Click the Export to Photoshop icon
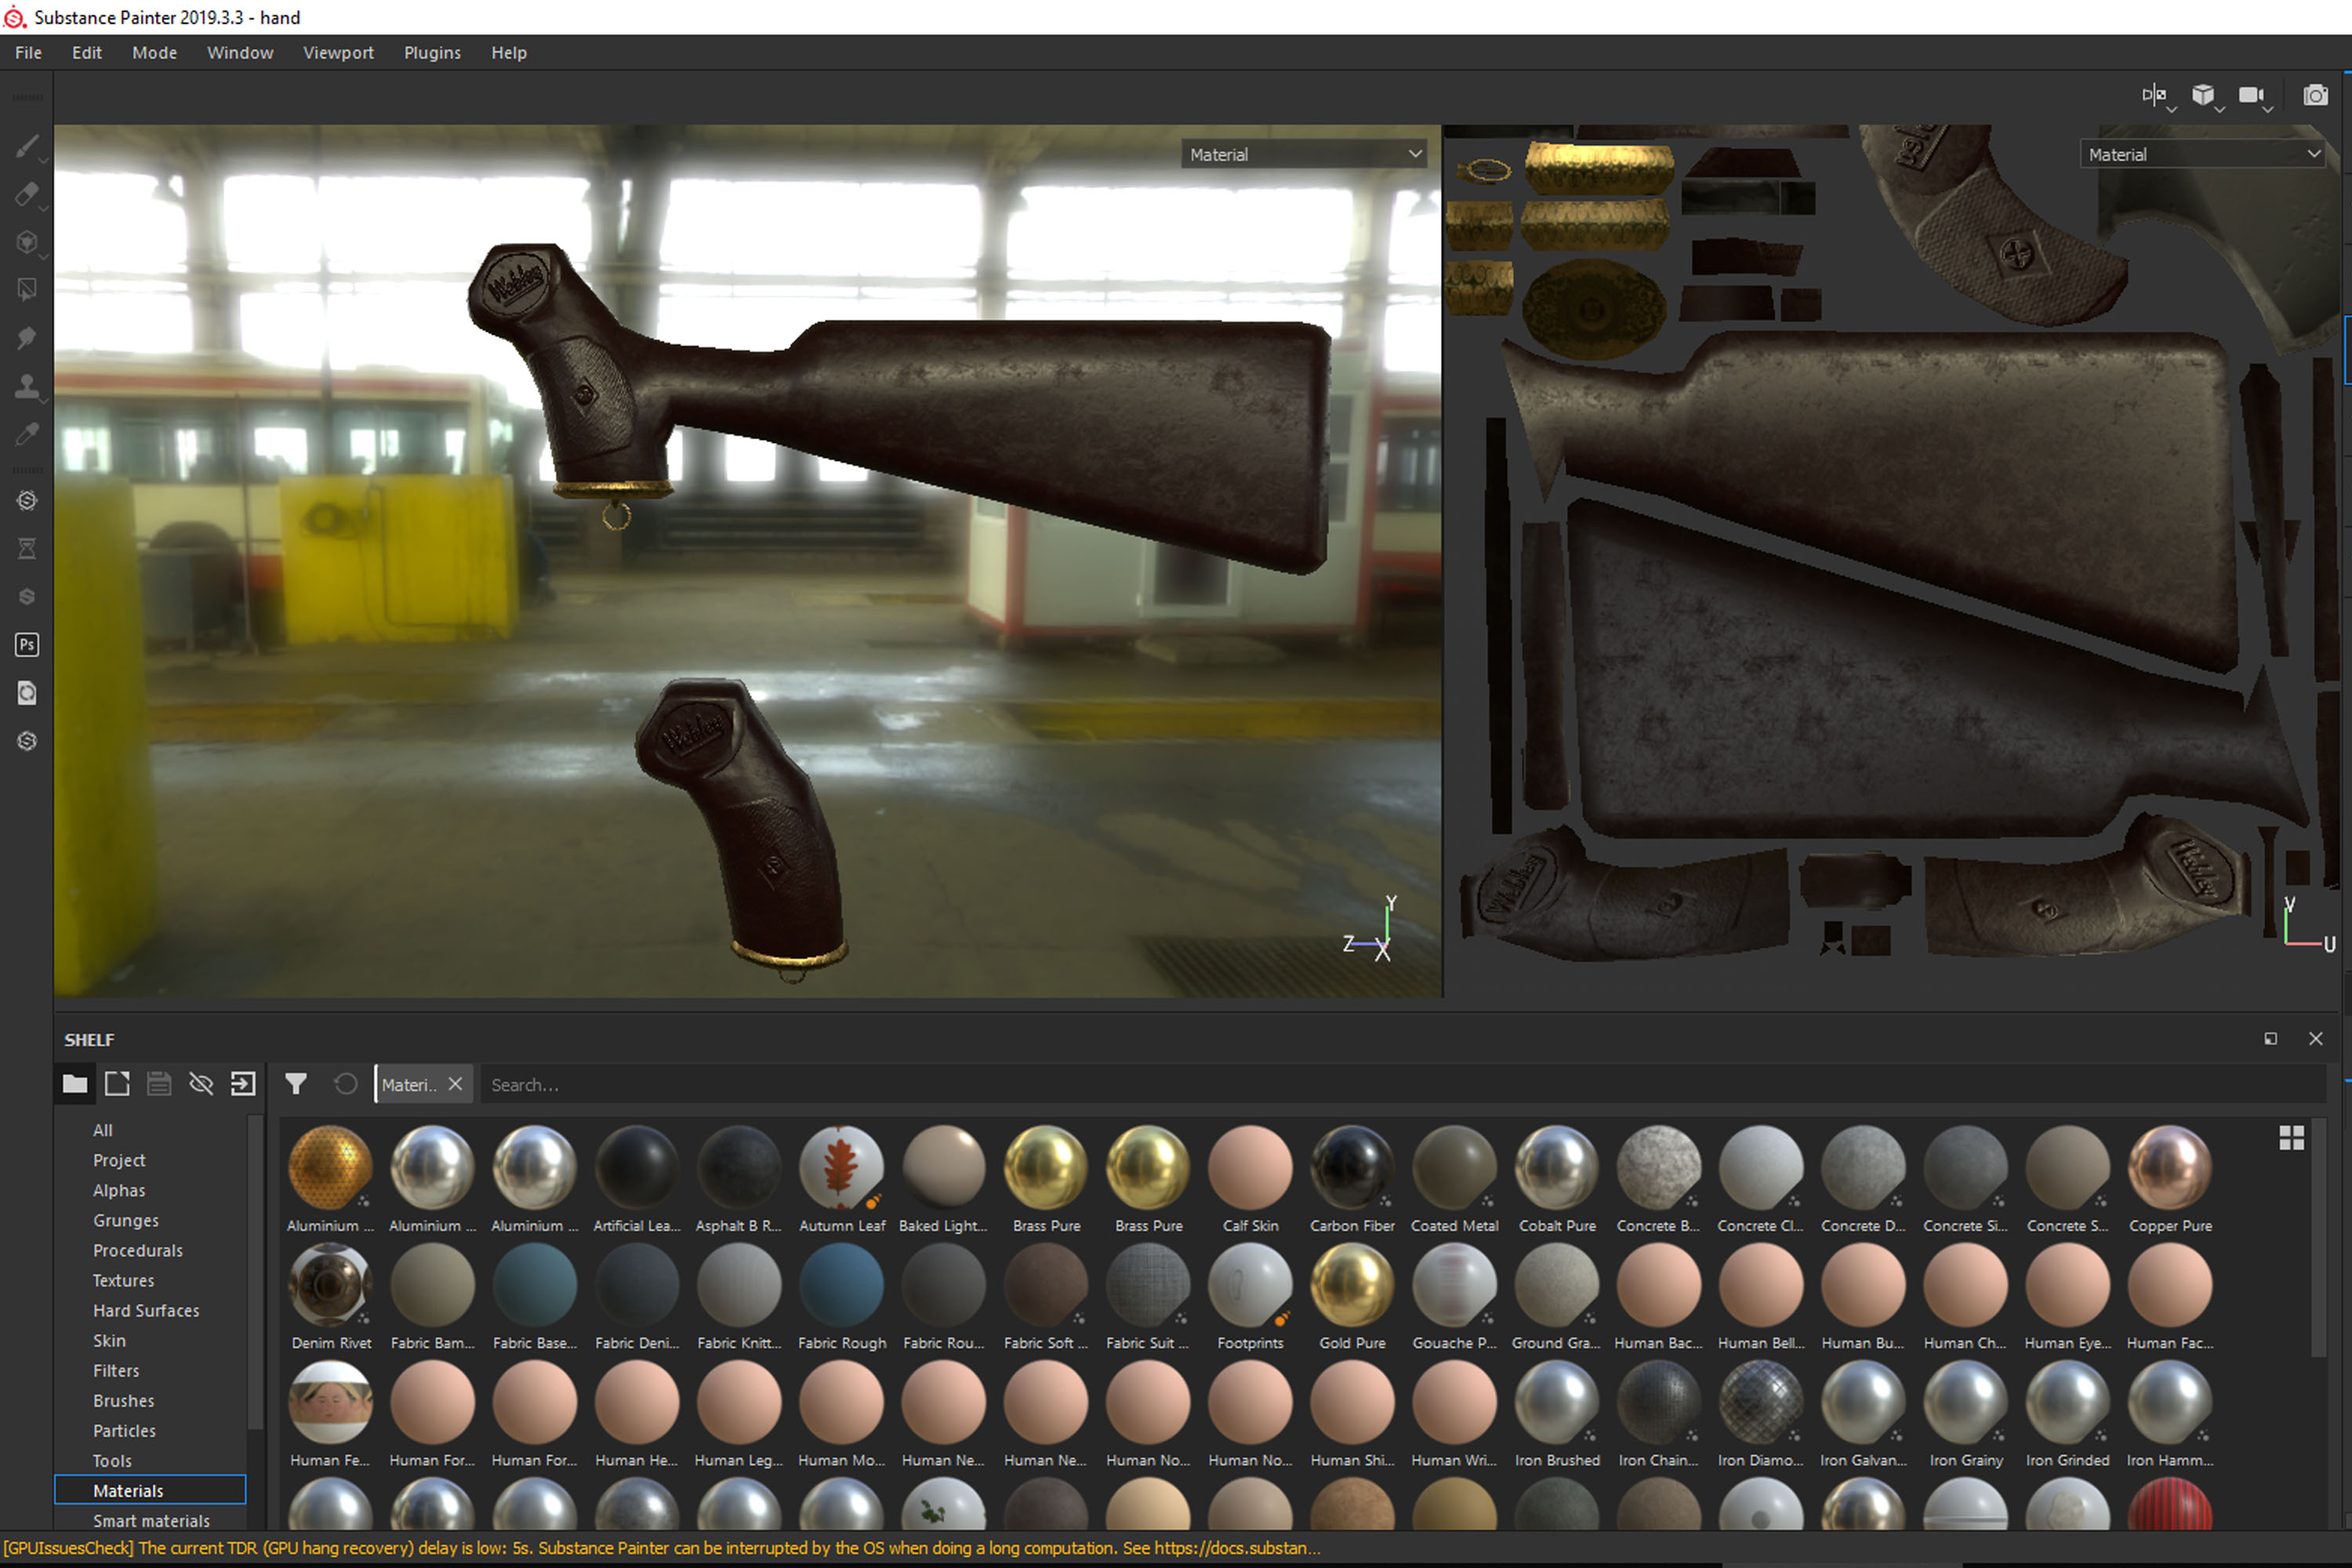The width and height of the screenshot is (2352, 1568). point(27,645)
